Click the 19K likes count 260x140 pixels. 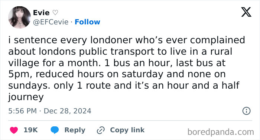[31, 130]
